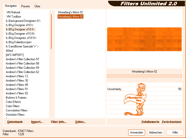
Task: Pick &<Sandflower Specials°v°> category
Action: (x=22, y=46)
